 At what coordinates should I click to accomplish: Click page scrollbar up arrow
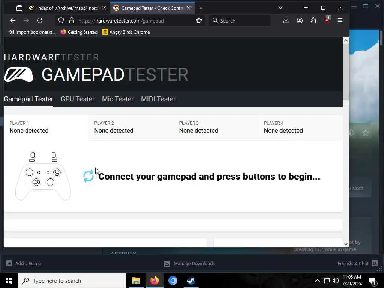point(346,40)
